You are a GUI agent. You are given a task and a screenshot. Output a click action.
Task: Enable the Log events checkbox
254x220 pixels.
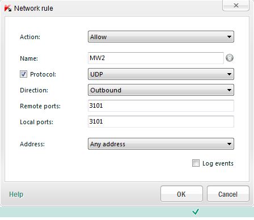pos(196,163)
